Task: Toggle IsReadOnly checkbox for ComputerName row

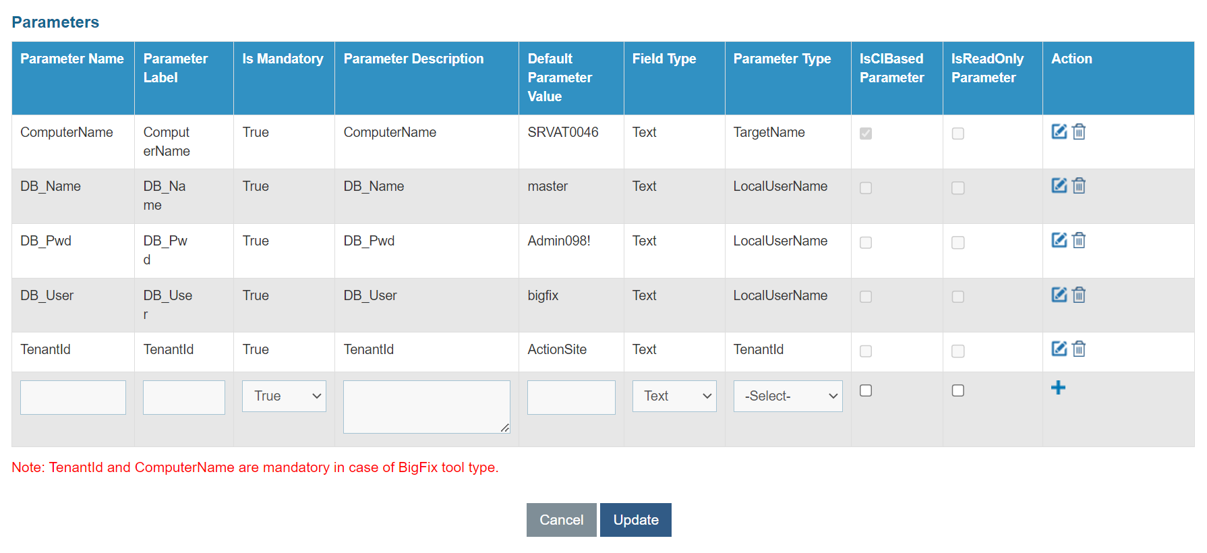Action: 958,134
